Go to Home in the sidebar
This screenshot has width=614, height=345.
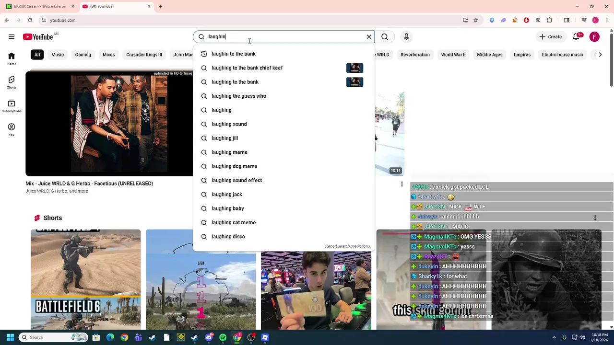[12, 59]
